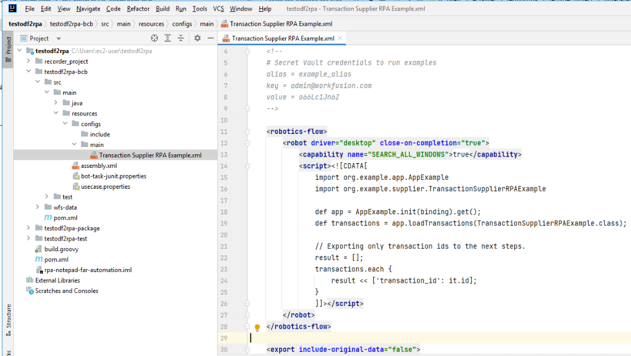631x356 pixels.
Task: Open the Project tool window side tab
Action: tap(8, 49)
